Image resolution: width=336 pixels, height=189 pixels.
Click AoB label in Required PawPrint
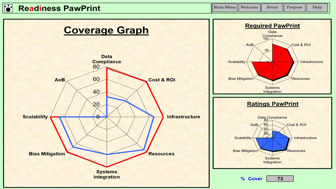250,45
